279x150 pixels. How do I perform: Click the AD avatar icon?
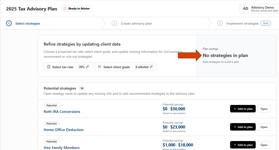pos(245,8)
